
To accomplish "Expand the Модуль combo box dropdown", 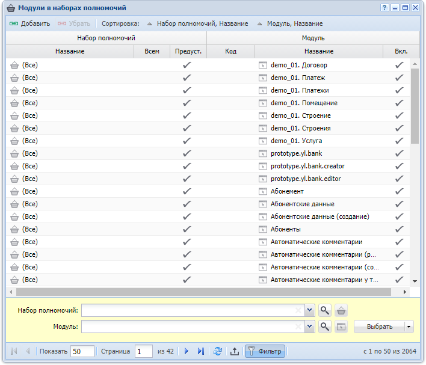I will pos(309,327).
